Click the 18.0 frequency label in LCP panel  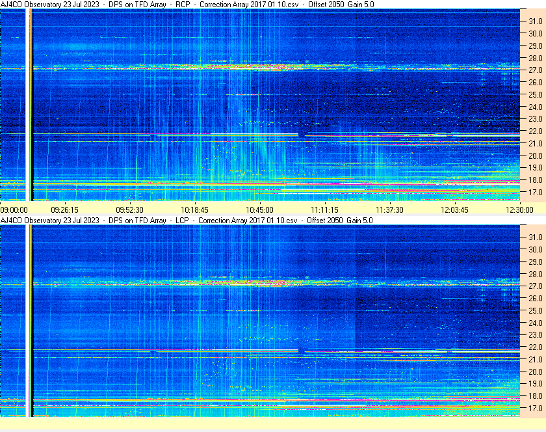pos(535,396)
